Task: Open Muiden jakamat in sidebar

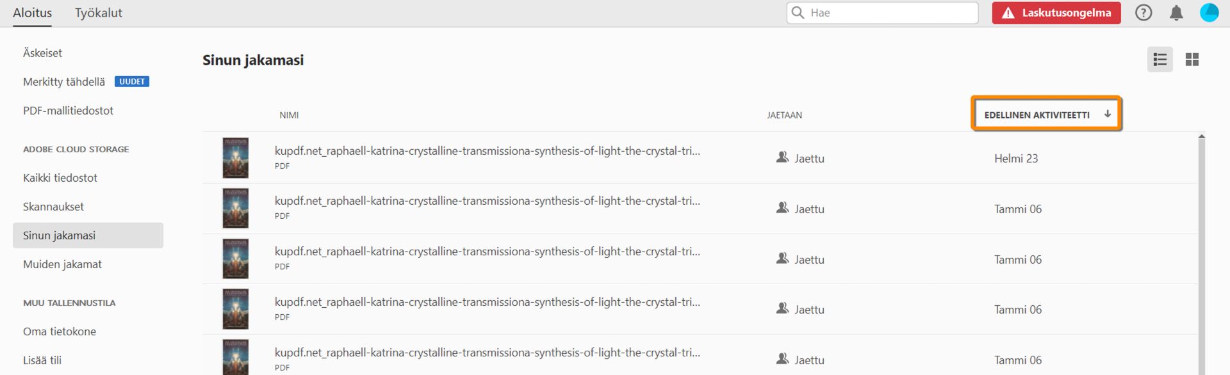Action: coord(62,264)
